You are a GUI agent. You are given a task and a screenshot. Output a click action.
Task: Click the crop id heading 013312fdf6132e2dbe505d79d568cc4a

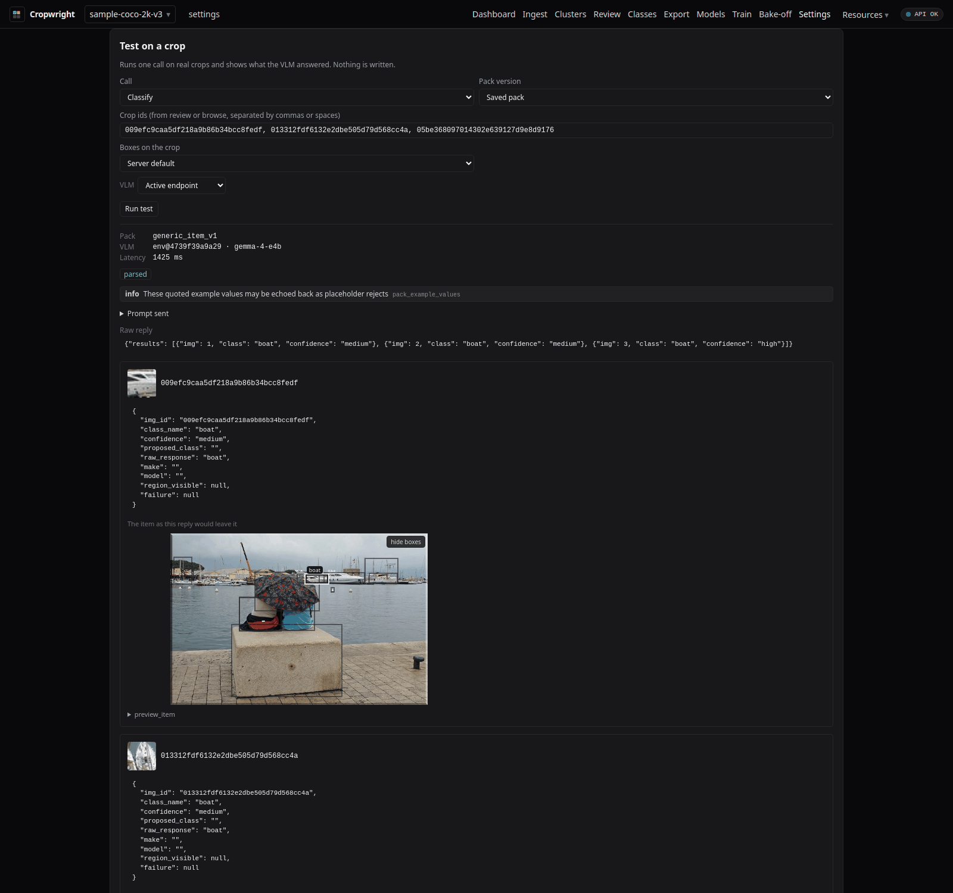tap(229, 756)
